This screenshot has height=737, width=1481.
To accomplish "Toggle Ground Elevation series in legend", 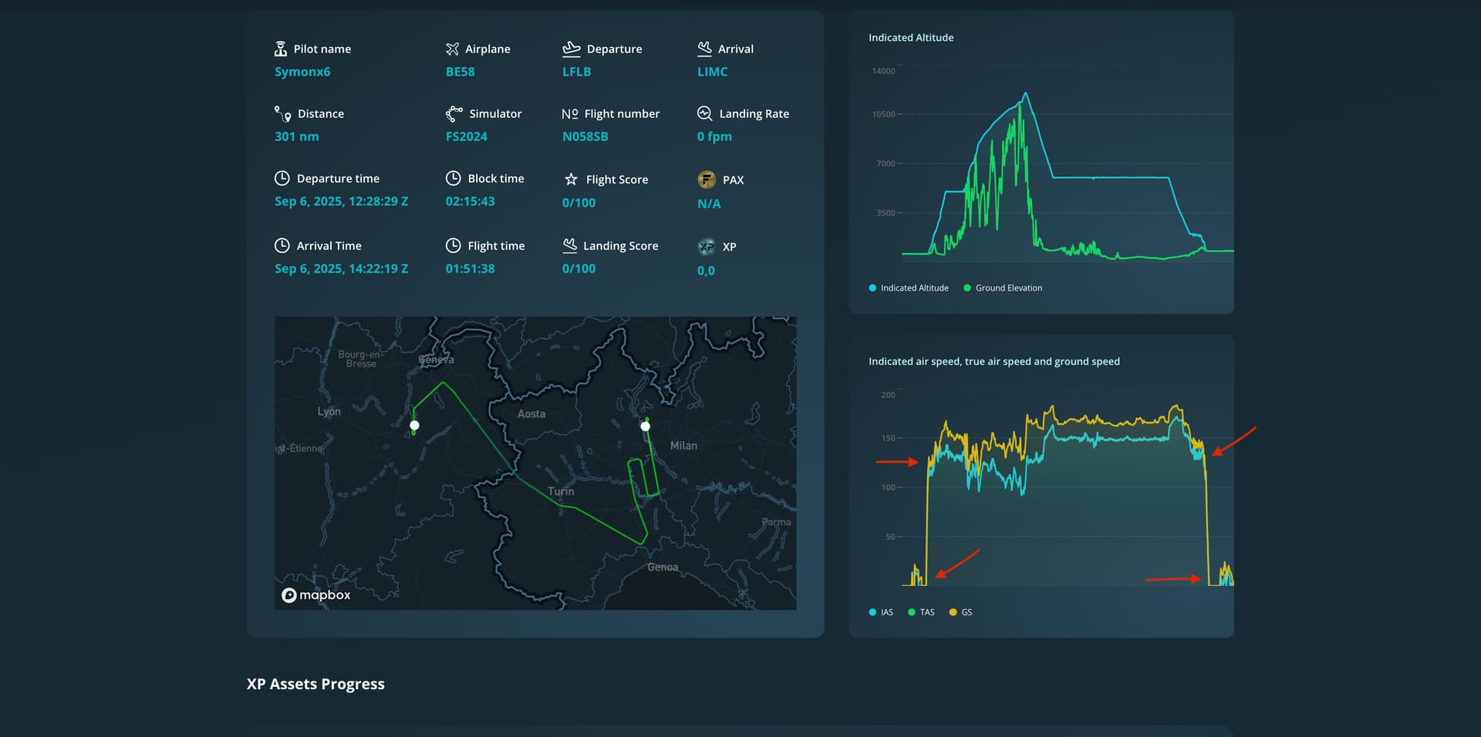I will click(x=1003, y=288).
